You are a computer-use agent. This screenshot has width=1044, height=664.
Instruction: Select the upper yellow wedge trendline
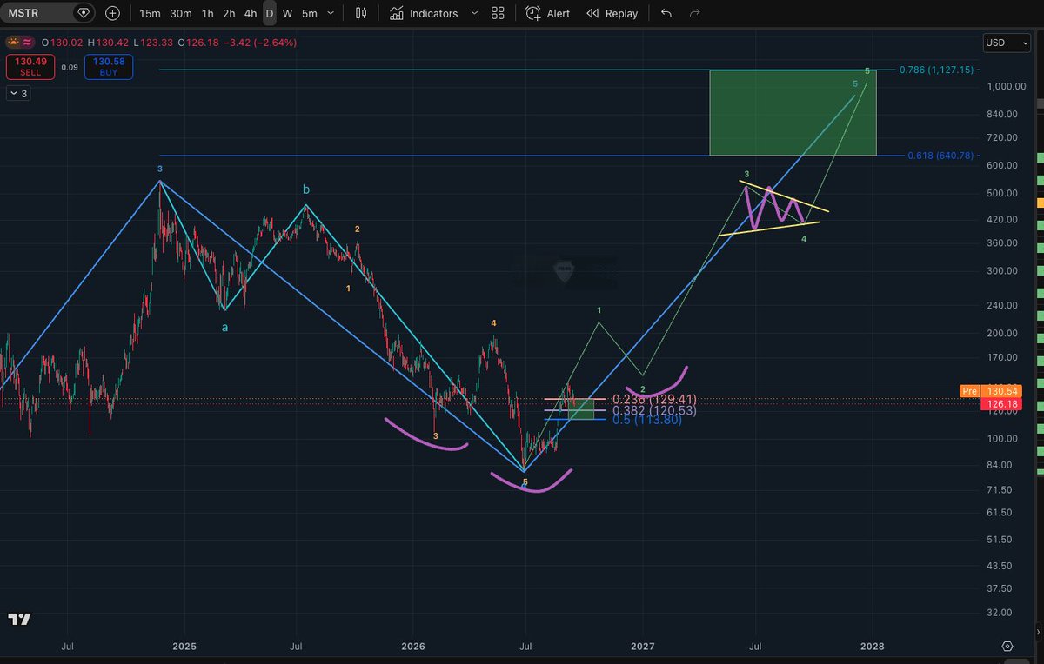(784, 196)
